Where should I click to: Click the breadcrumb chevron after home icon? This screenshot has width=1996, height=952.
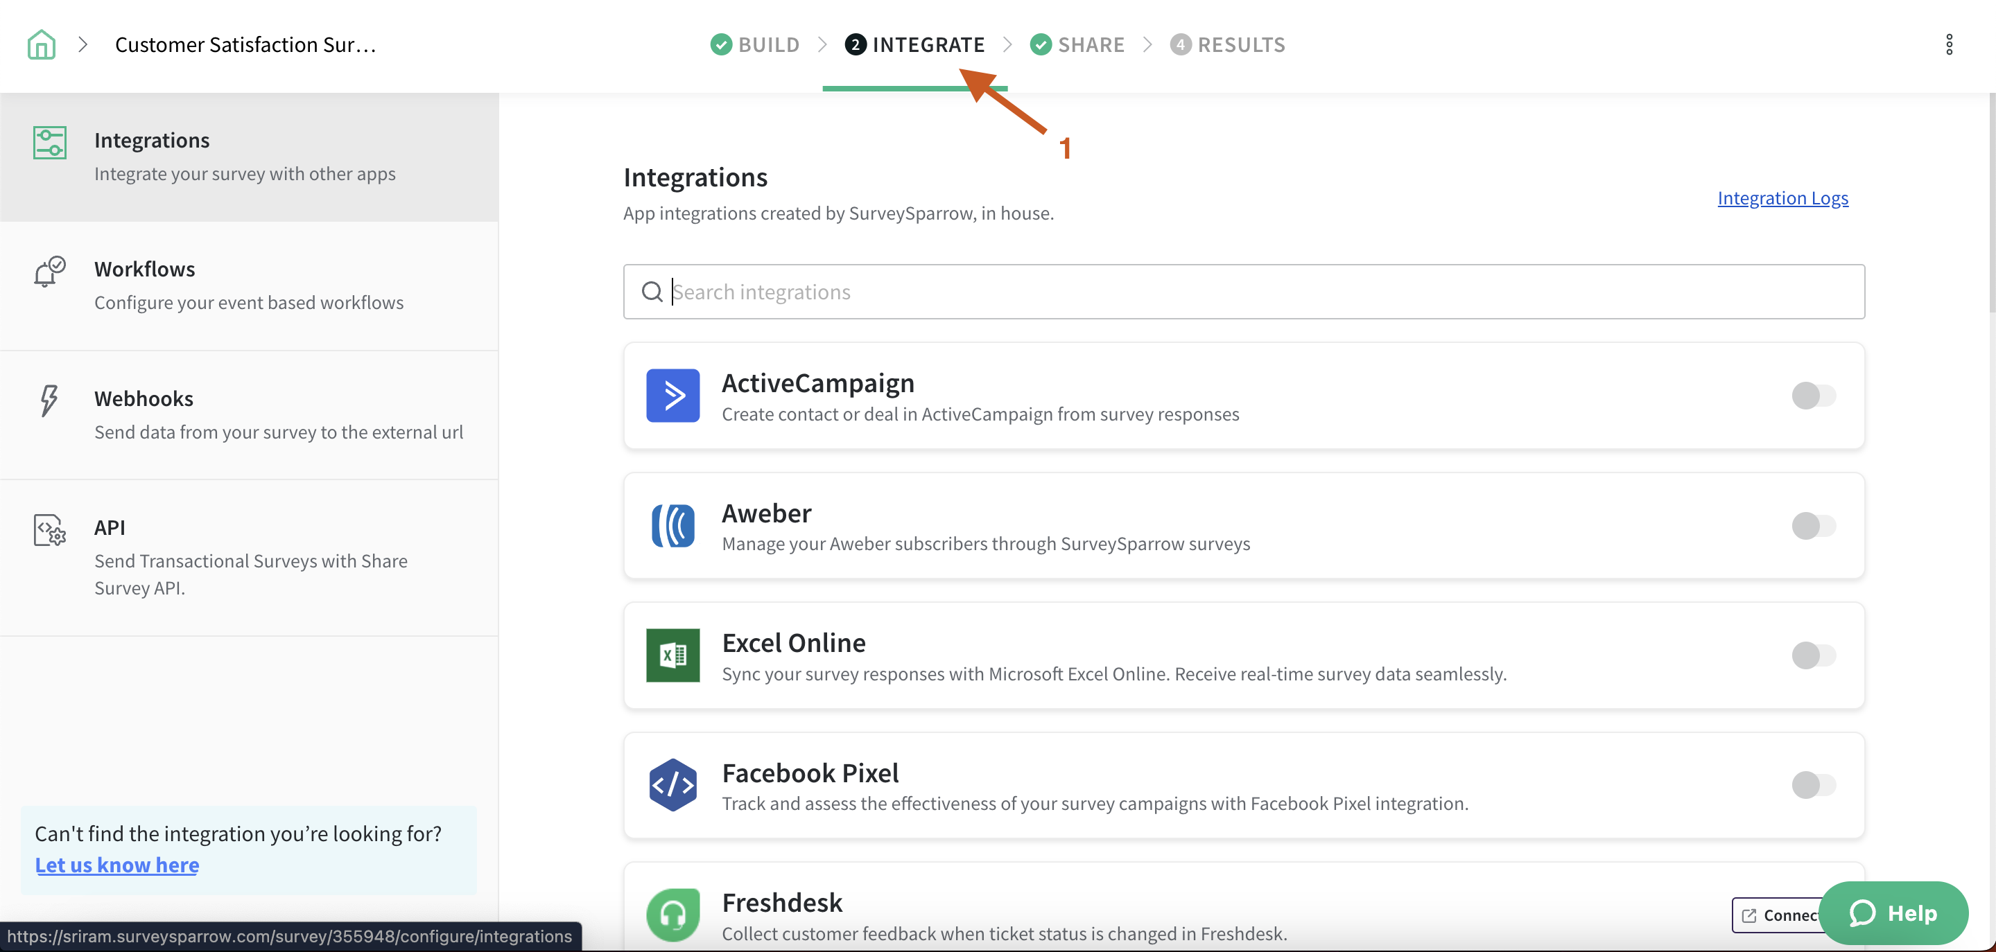pos(84,45)
